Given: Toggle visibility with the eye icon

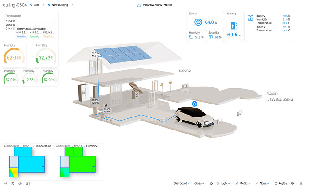Looking at the screenshot, I should click(292, 183).
